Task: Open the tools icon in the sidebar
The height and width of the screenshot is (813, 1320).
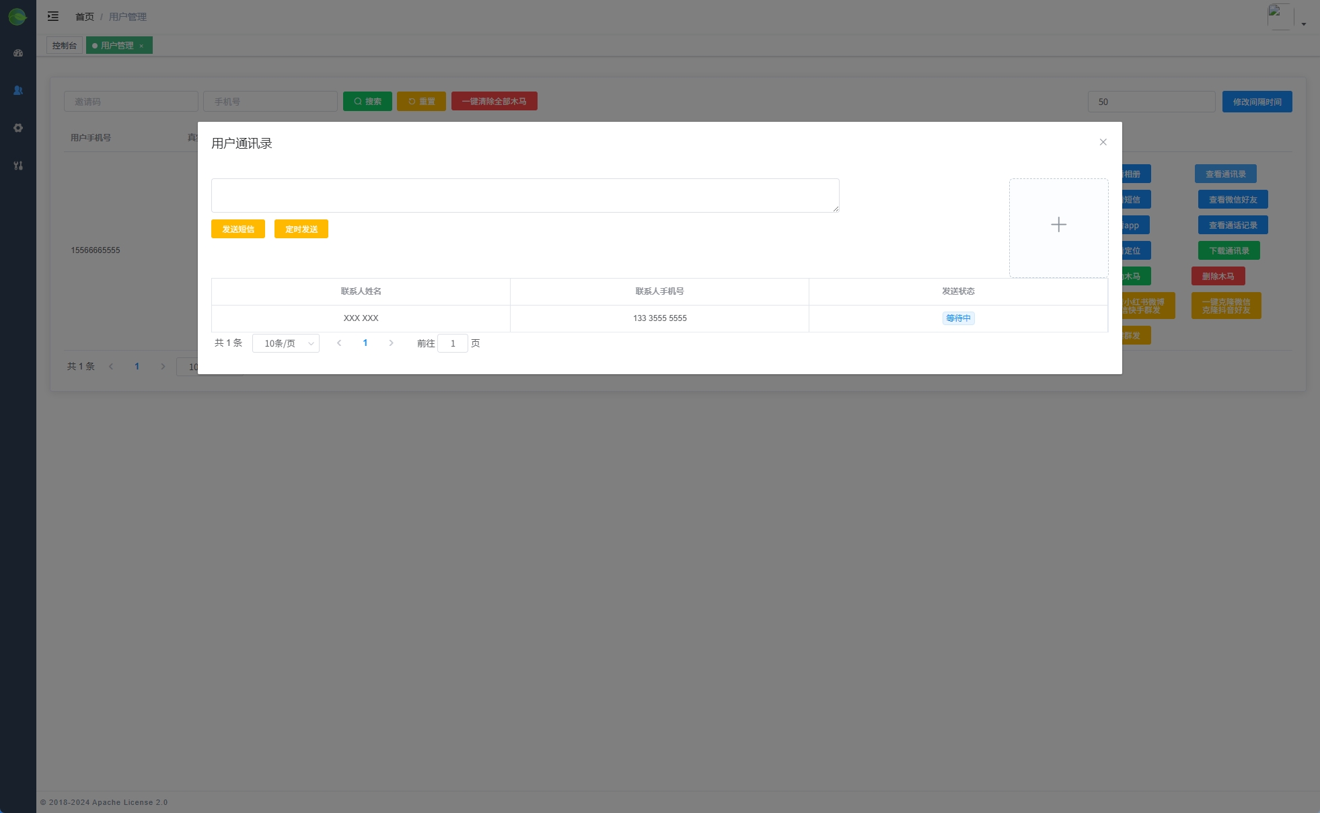Action: [x=18, y=166]
